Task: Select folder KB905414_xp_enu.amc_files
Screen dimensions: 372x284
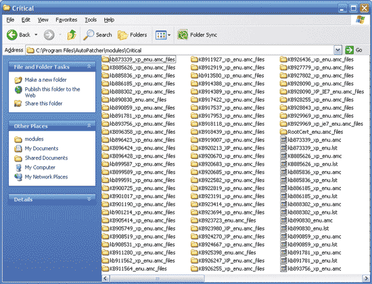Action: 139,220
